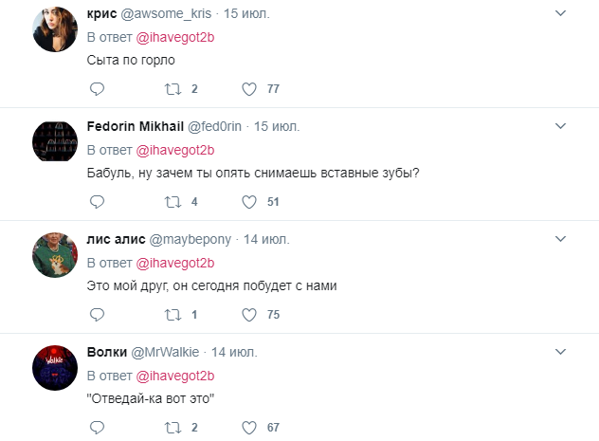
Task: Reply to крис's tweet "Сыта по горло"
Action: coord(96,89)
